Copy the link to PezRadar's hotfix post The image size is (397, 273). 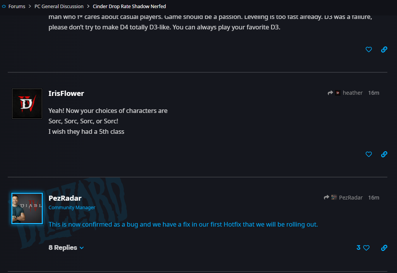coord(384,248)
